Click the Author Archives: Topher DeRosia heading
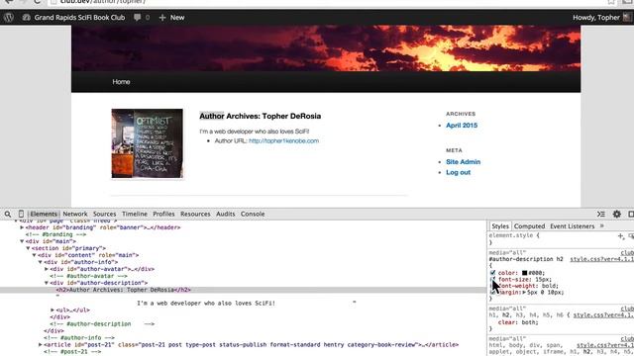The height and width of the screenshot is (356, 634). (x=260, y=117)
